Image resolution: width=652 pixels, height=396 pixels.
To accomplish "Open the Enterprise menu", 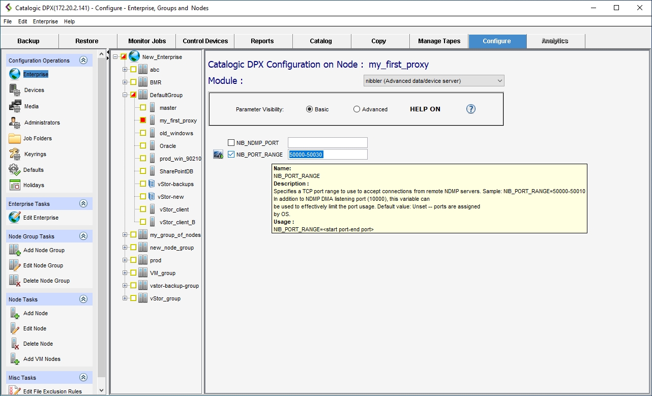I will click(x=45, y=21).
